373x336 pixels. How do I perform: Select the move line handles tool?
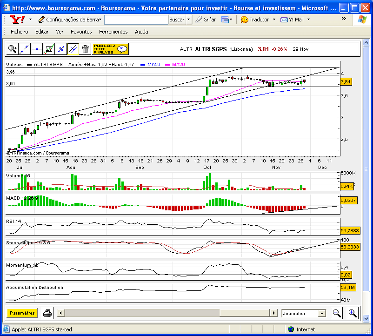tap(61, 49)
